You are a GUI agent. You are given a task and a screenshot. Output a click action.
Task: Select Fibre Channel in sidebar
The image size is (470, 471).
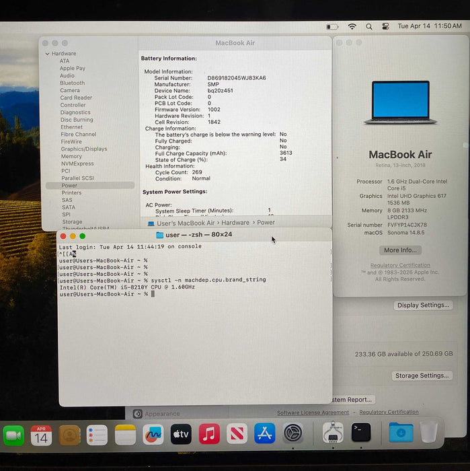78,135
